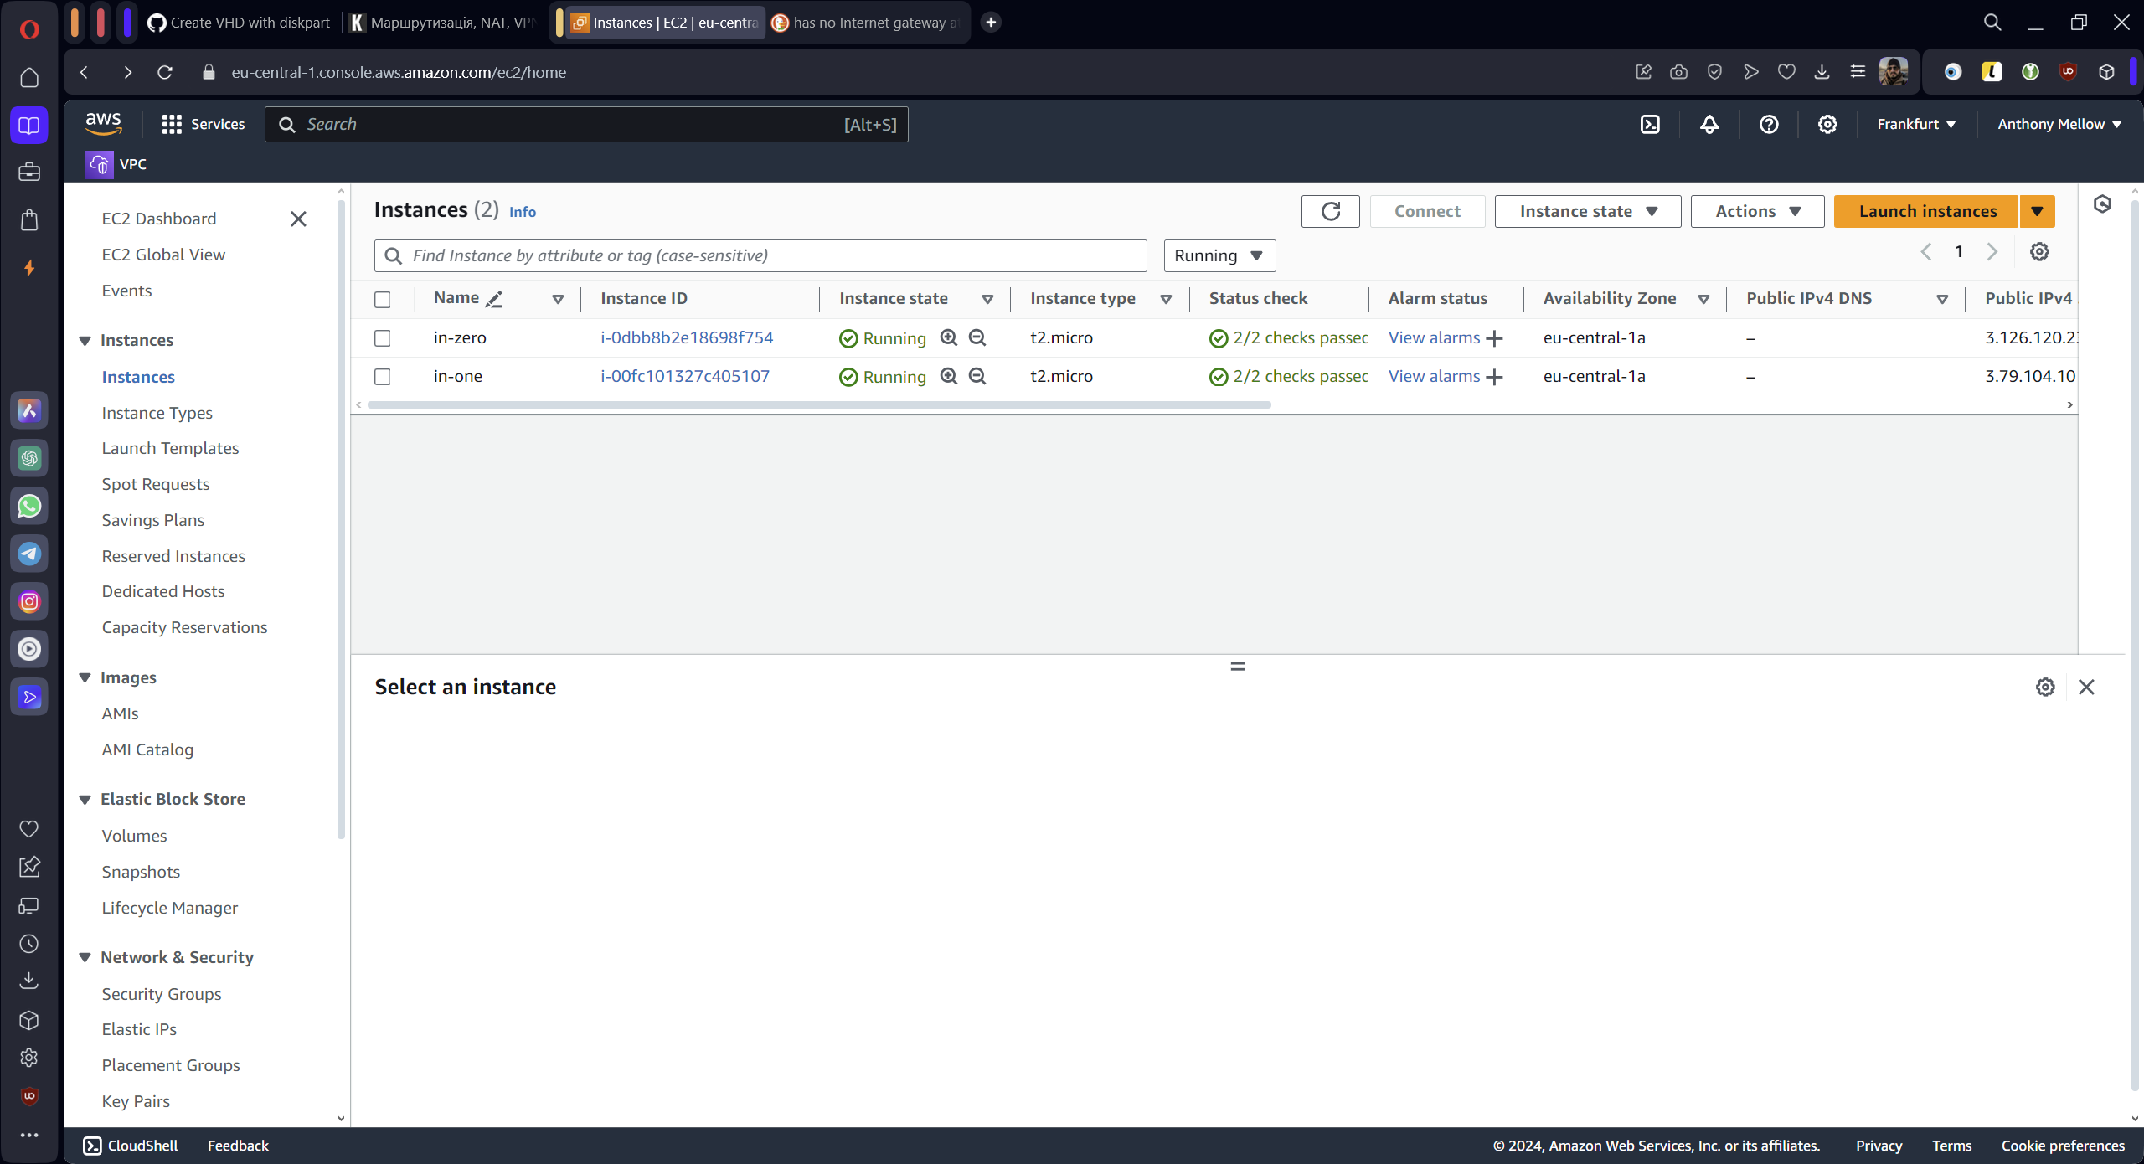Click the refresh instances button
2144x1164 pixels.
tap(1330, 211)
